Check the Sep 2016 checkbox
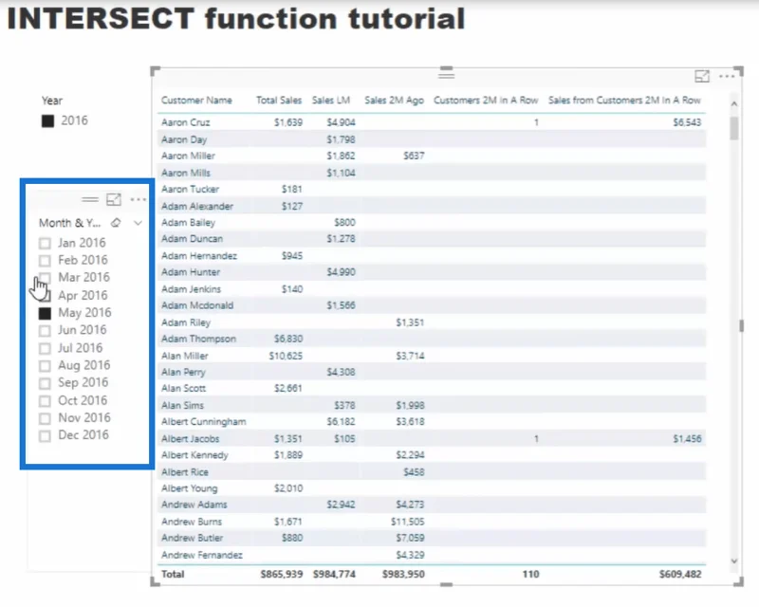Image resolution: width=759 pixels, height=607 pixels. (x=45, y=383)
